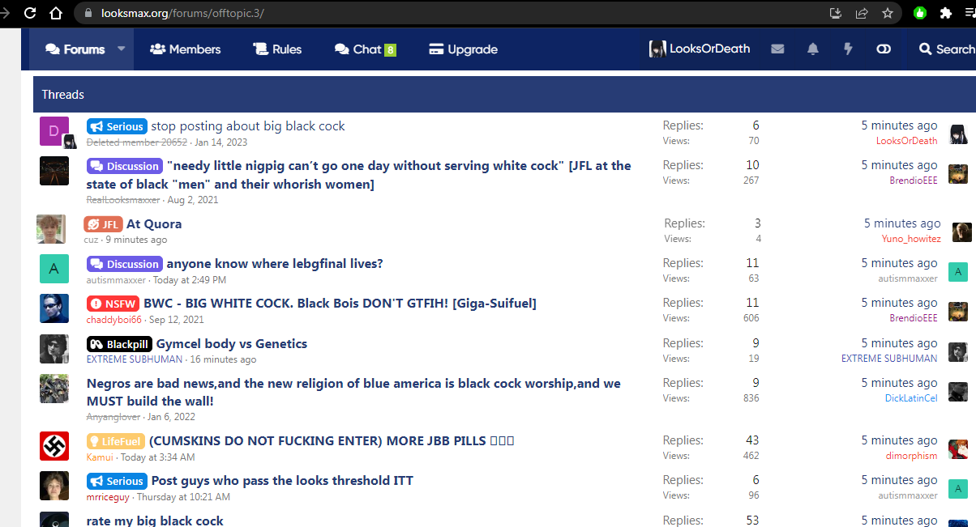Viewport: 976px width, 527px height.
Task: Click the green A avatar beside lebgfinal thread
Action: click(54, 269)
